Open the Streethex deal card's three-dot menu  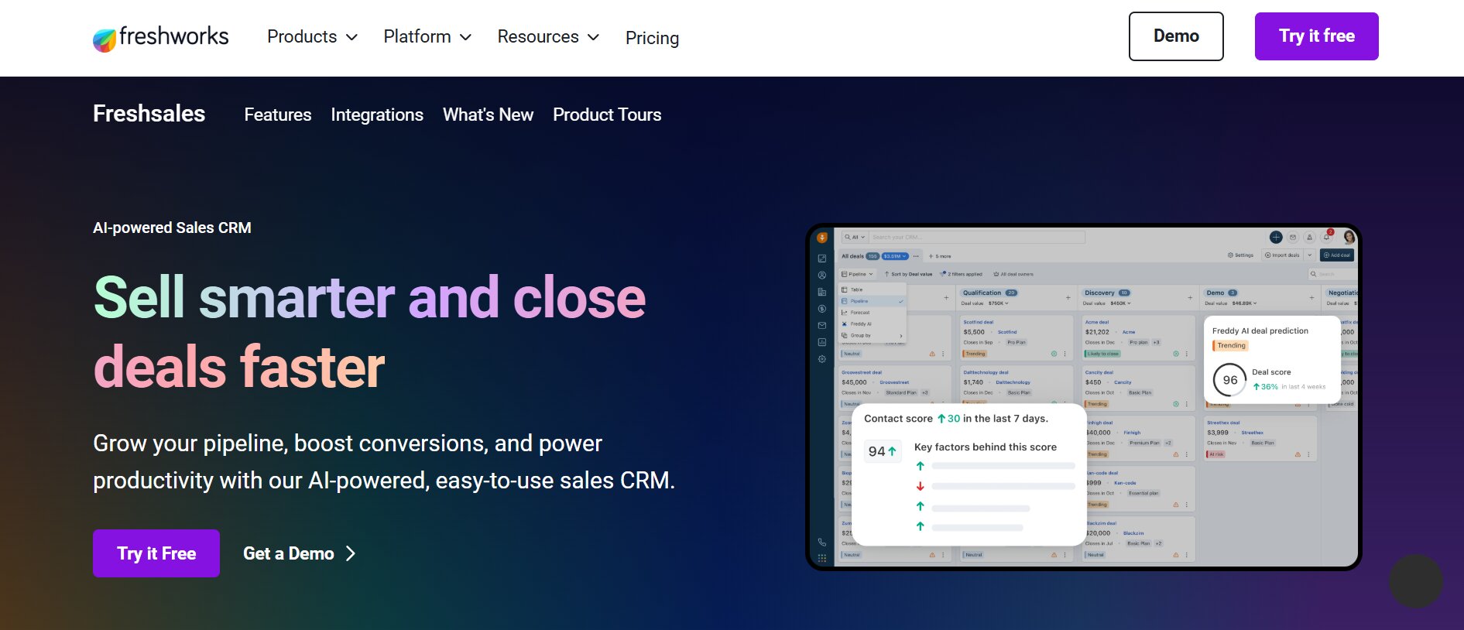1308,454
